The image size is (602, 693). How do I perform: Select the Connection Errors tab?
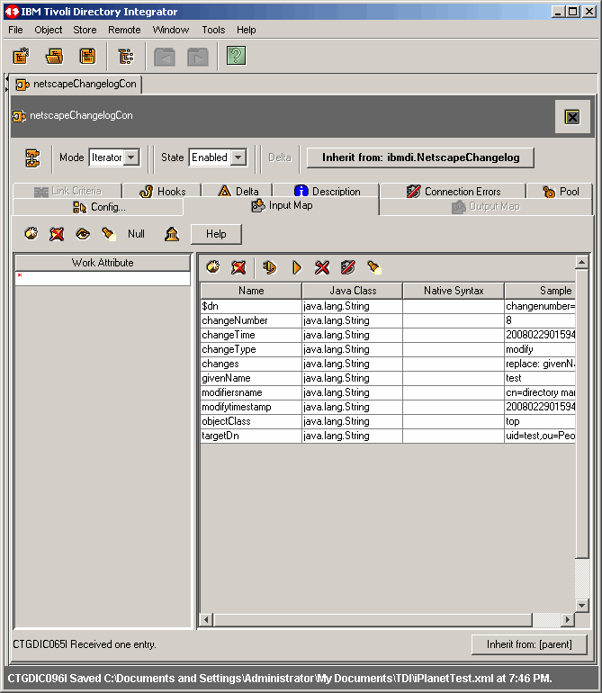tap(454, 191)
